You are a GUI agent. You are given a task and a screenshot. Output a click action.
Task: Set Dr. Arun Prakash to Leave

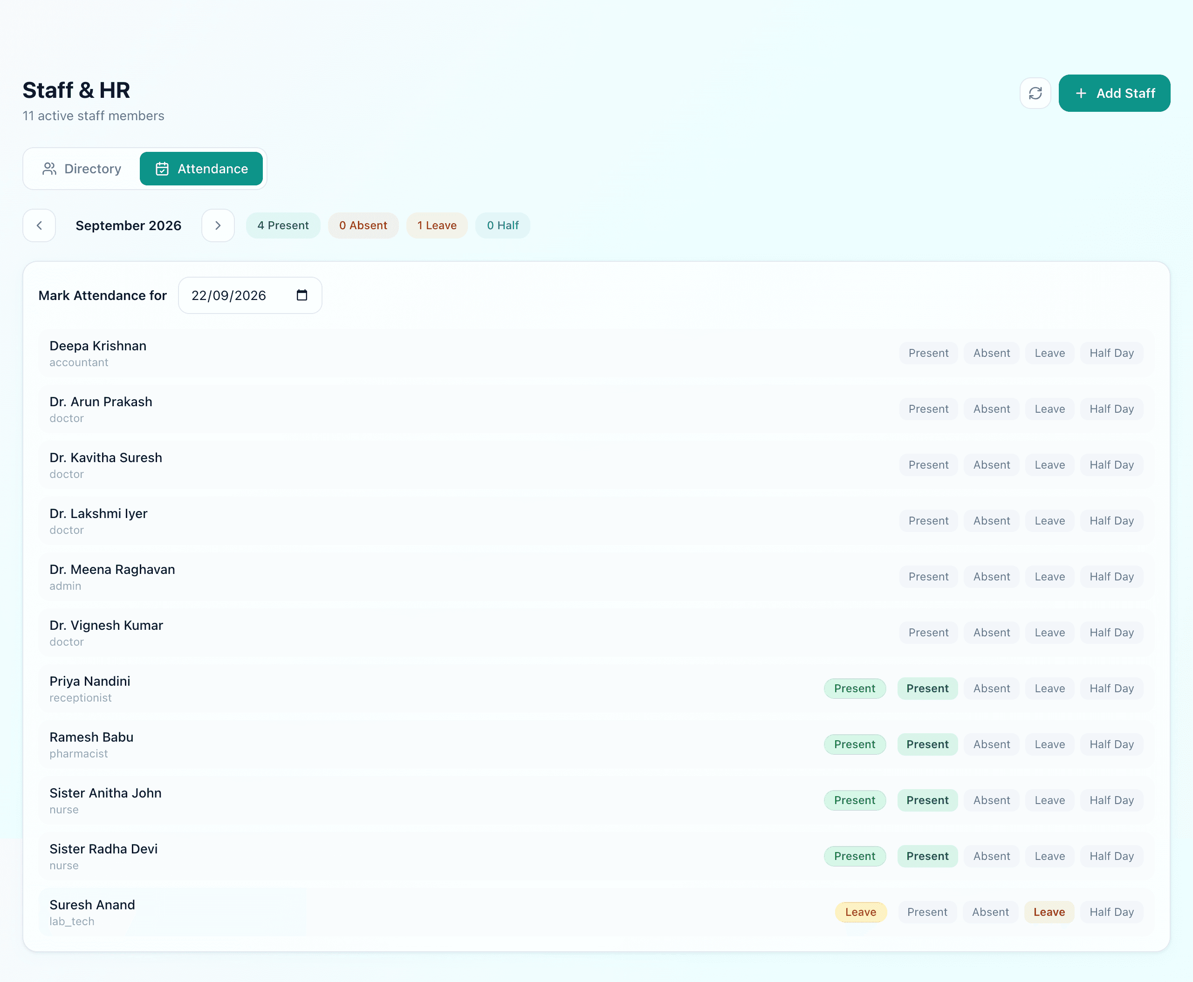tap(1050, 409)
